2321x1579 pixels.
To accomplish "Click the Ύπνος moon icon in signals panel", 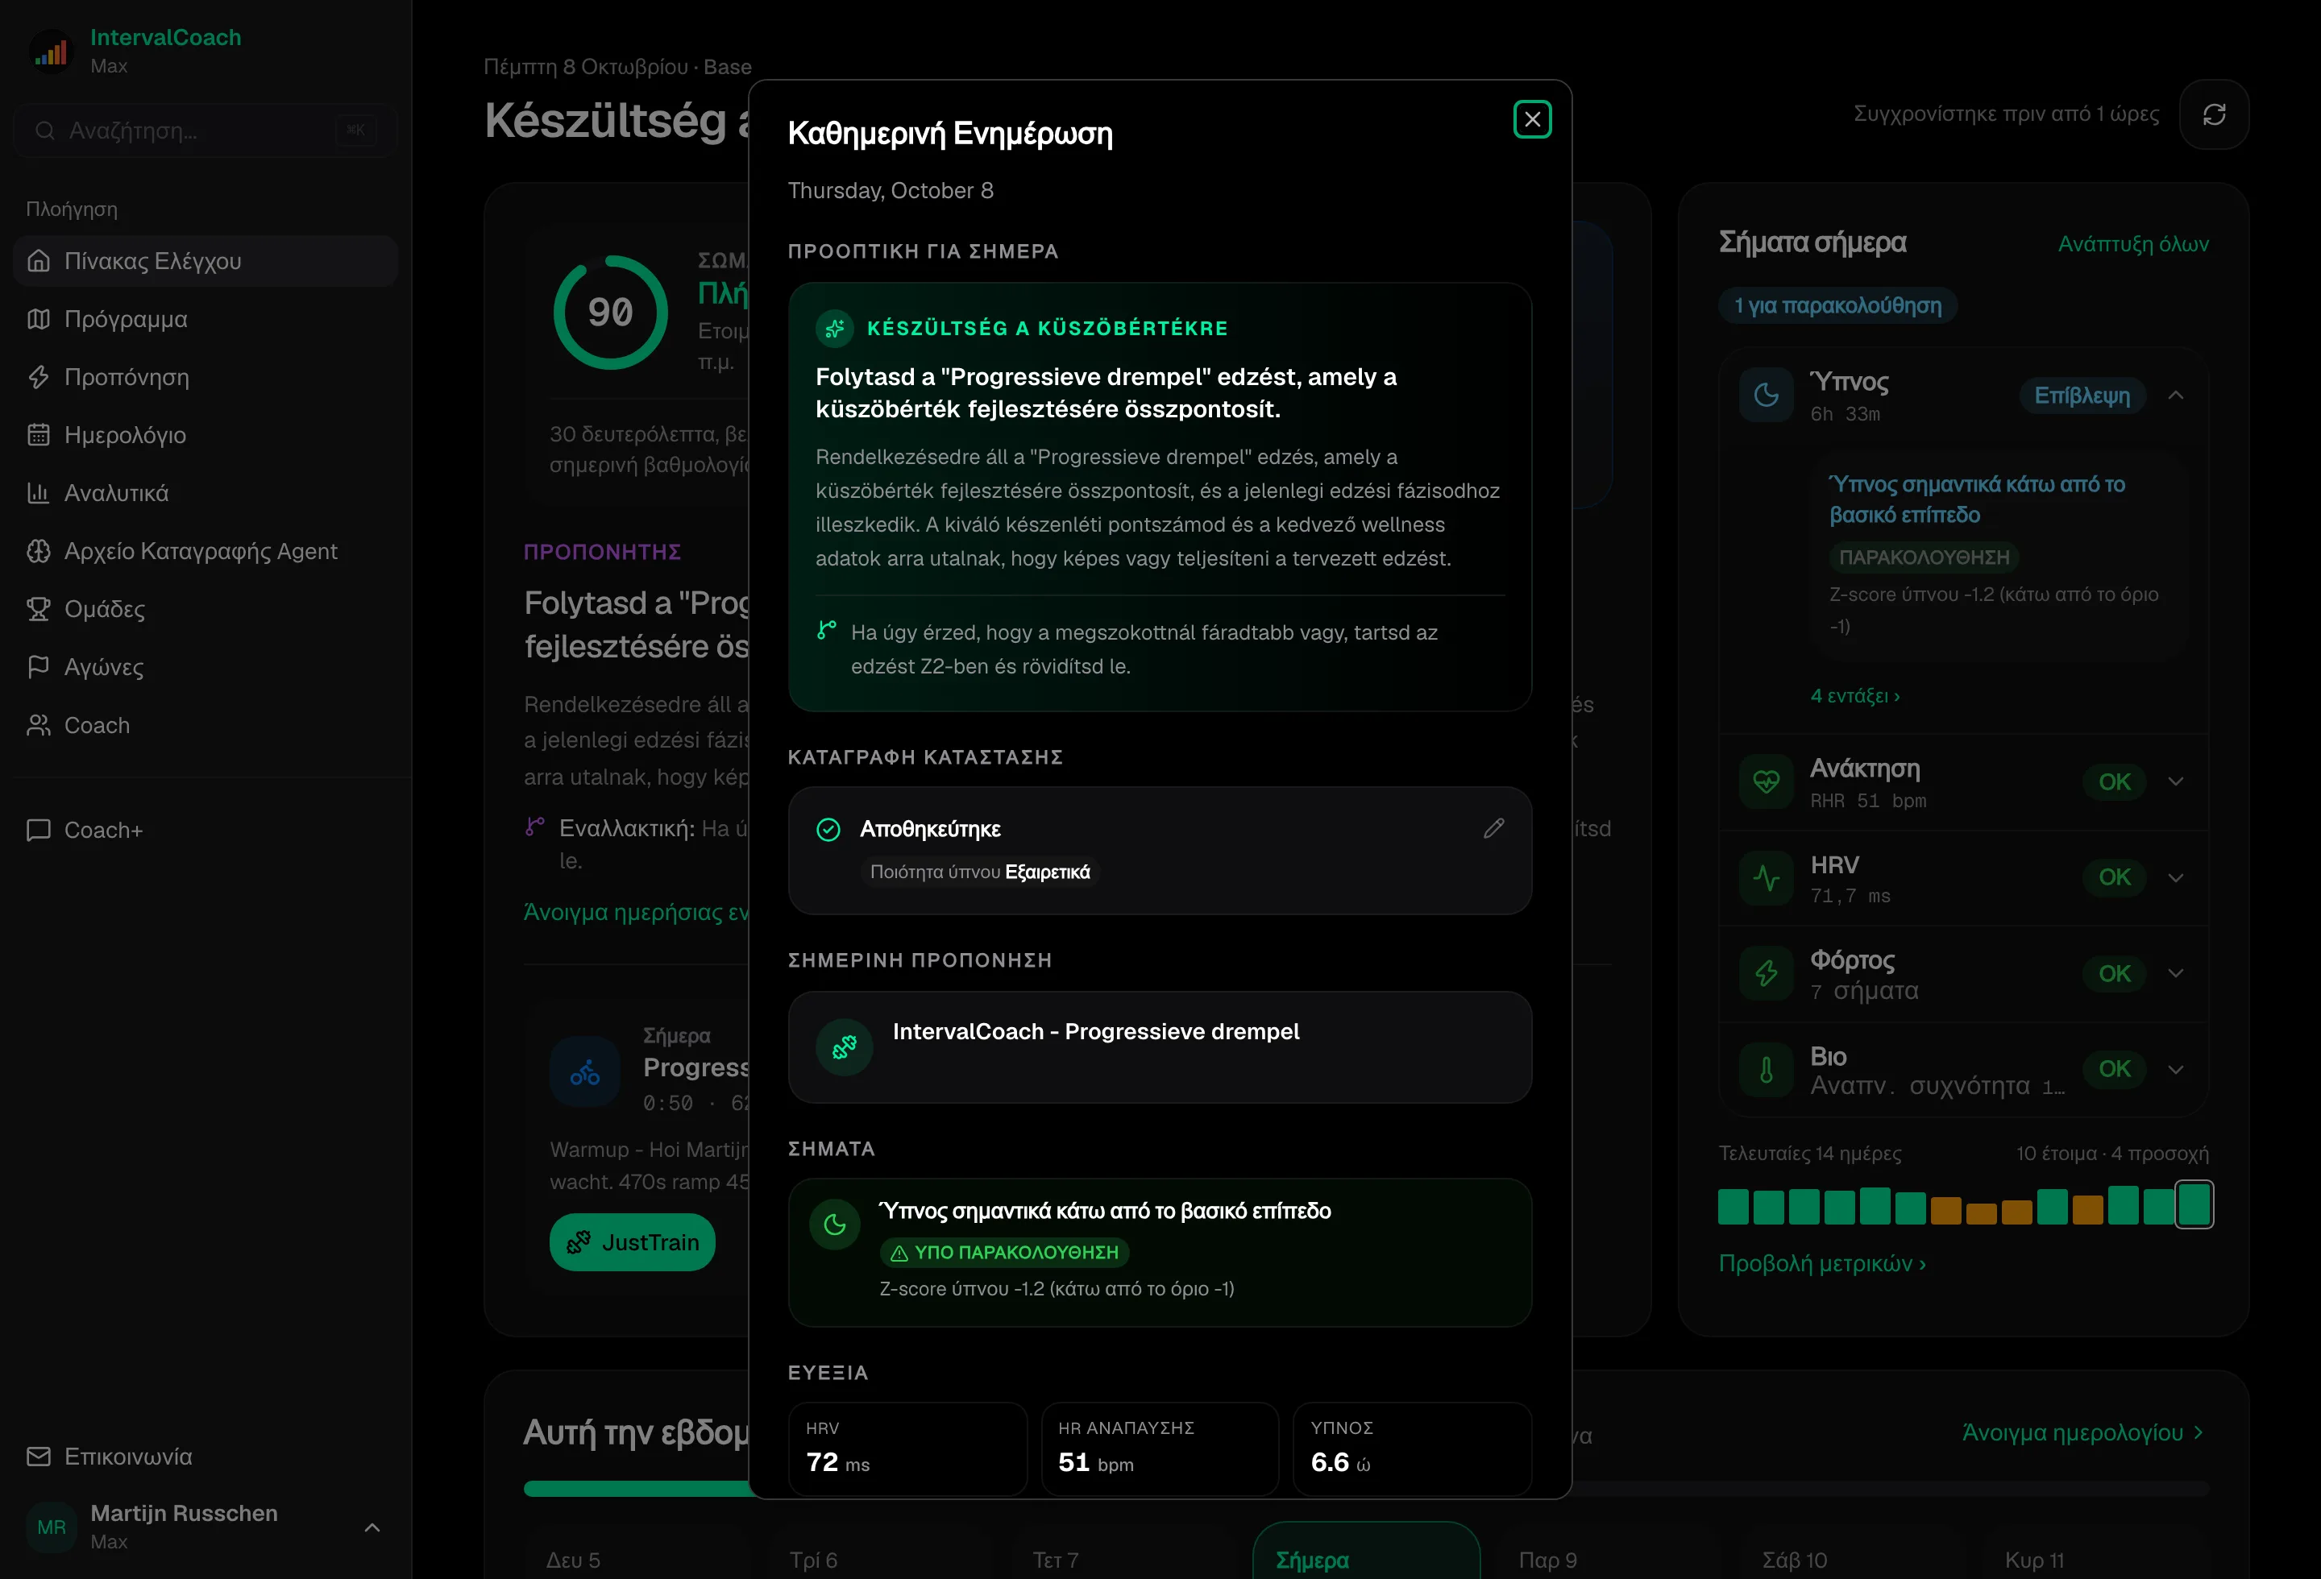I will pos(1766,396).
